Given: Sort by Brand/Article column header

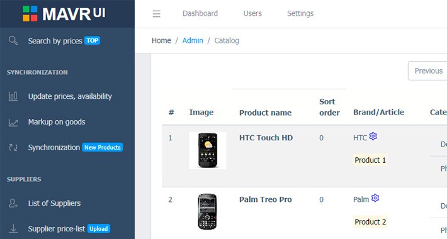Looking at the screenshot, I should (378, 112).
